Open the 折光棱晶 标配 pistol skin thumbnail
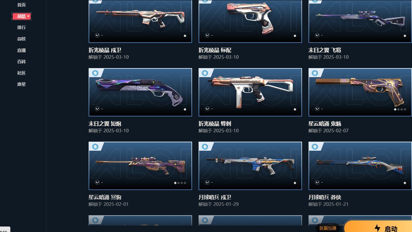 (250, 21)
